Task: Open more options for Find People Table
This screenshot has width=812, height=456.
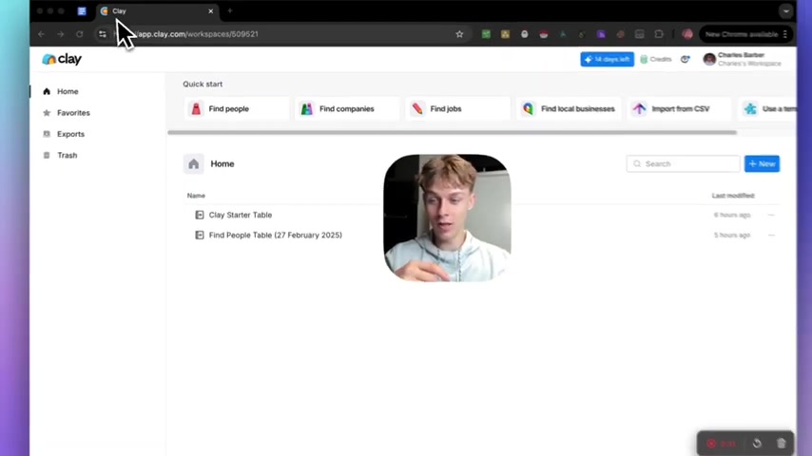Action: 771,235
